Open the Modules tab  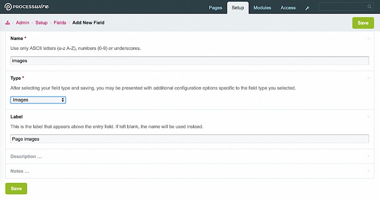tap(262, 8)
